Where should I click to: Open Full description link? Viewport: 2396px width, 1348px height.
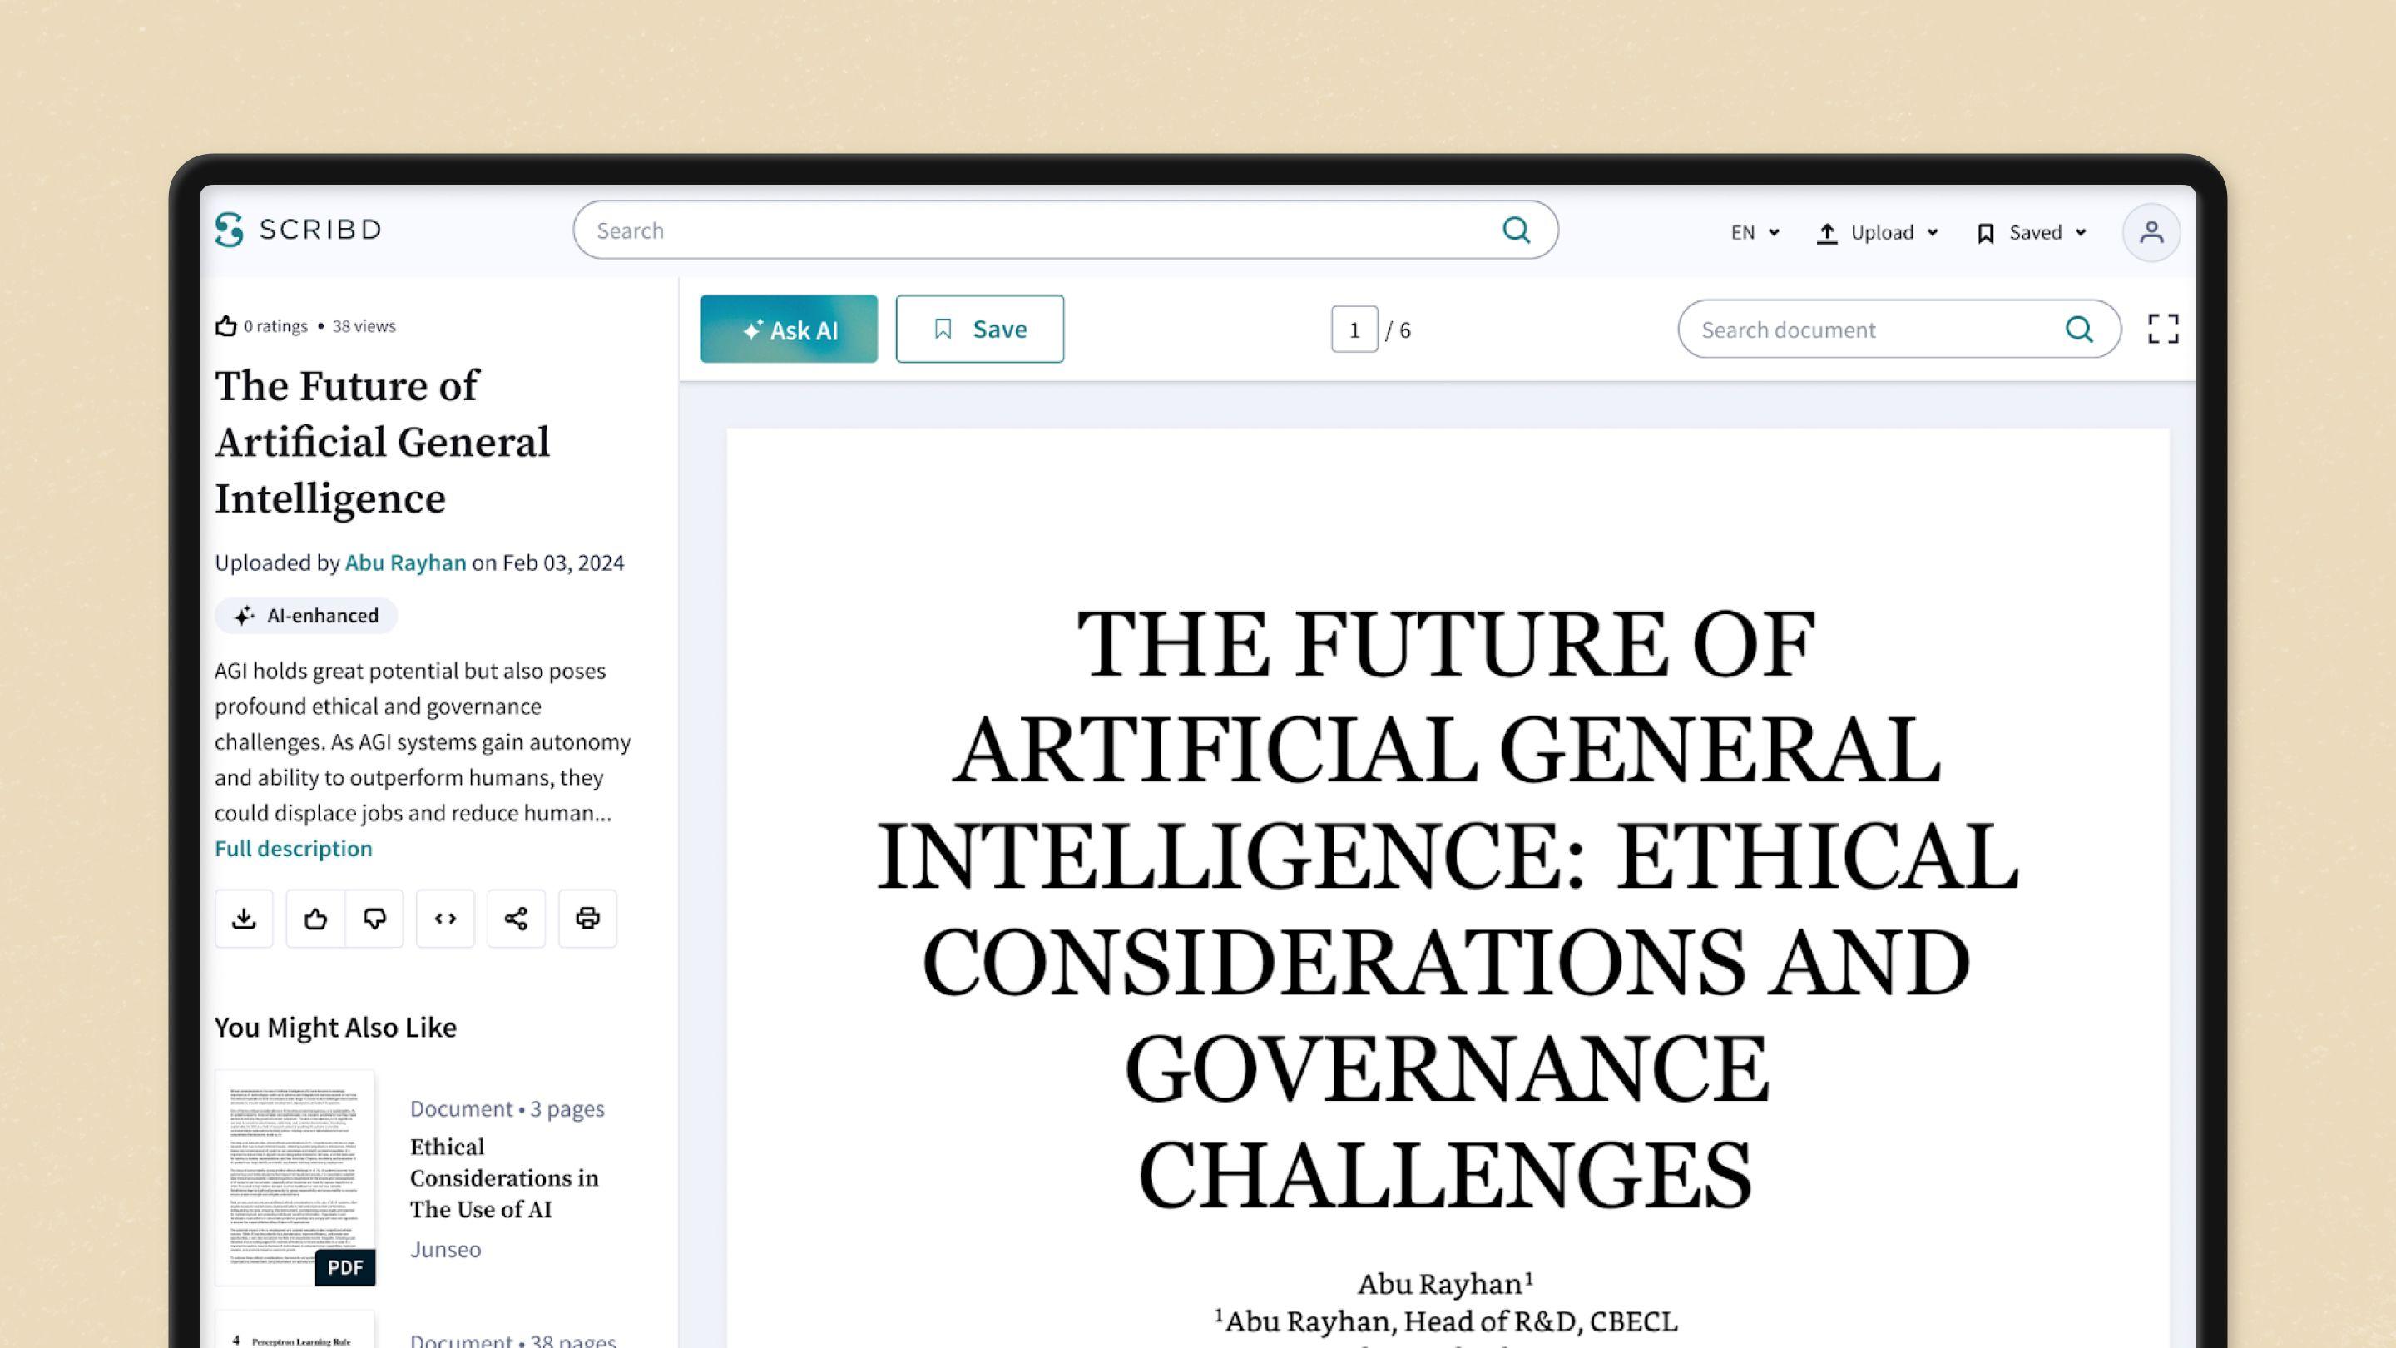pos(293,848)
